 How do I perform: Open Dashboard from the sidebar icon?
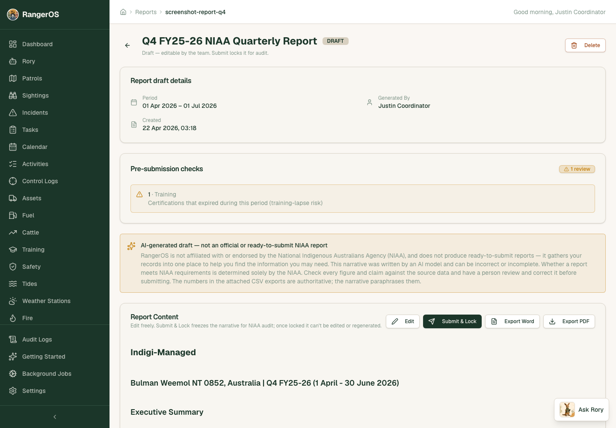13,44
